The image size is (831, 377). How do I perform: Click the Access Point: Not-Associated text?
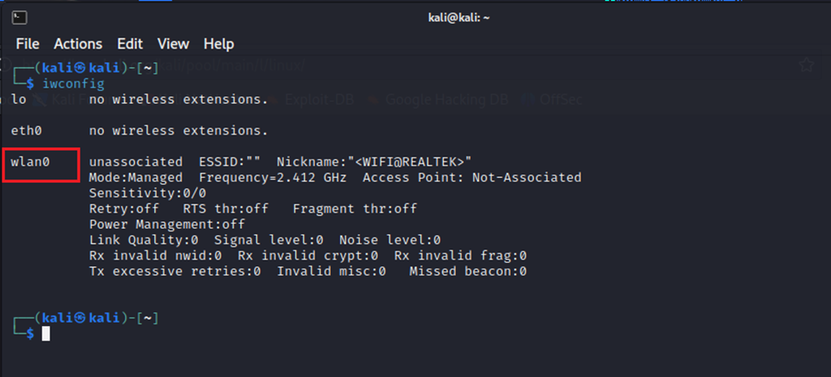471,178
